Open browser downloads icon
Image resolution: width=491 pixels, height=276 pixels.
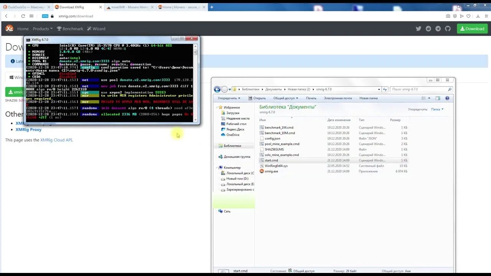coord(478,16)
